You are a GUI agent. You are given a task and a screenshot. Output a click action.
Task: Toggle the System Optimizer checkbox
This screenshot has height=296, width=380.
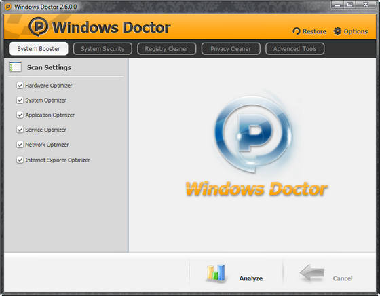coord(20,100)
